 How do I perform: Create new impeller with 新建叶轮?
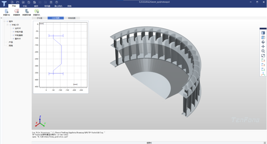(x=7, y=12)
